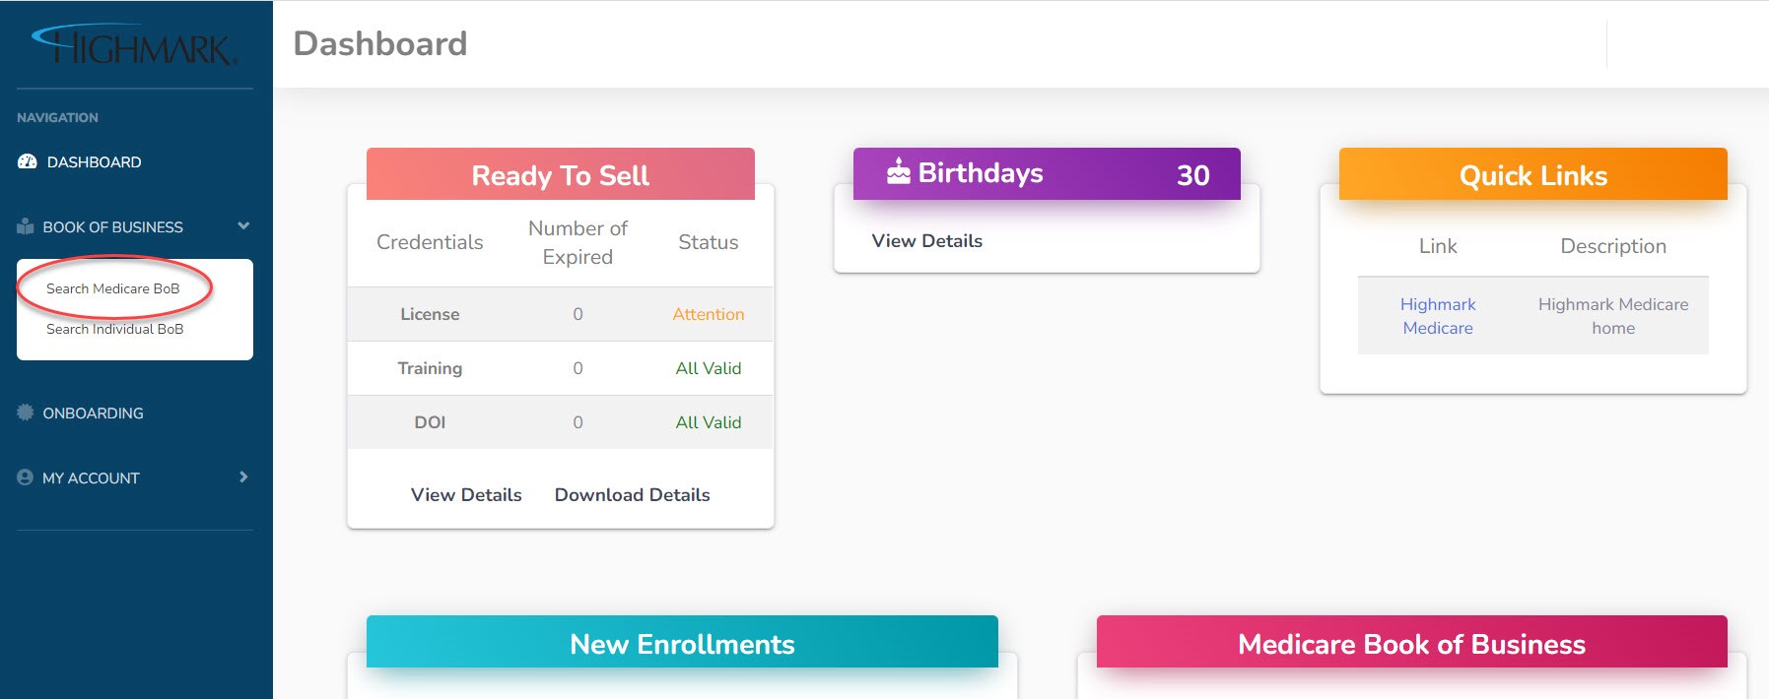Click the My Account user icon
Image resolution: width=1769 pixels, height=699 pixels.
click(26, 477)
